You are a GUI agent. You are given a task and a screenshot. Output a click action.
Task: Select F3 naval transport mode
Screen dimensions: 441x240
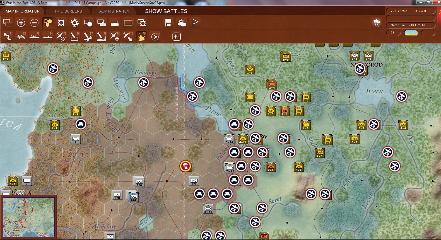tap(35, 37)
